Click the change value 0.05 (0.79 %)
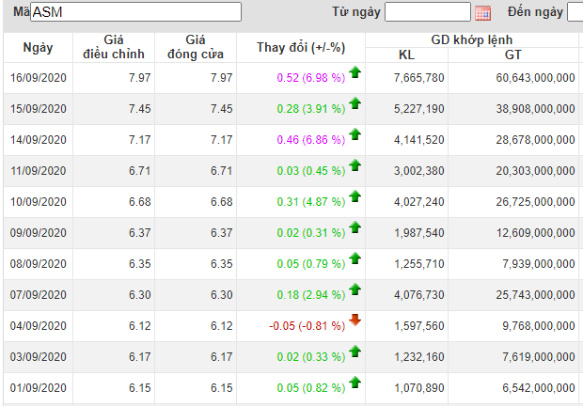The height and width of the screenshot is (406, 583). (311, 264)
